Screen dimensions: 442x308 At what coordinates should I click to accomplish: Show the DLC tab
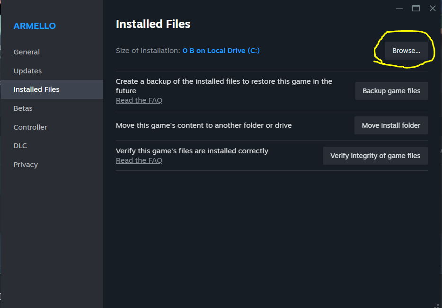[x=52, y=146]
